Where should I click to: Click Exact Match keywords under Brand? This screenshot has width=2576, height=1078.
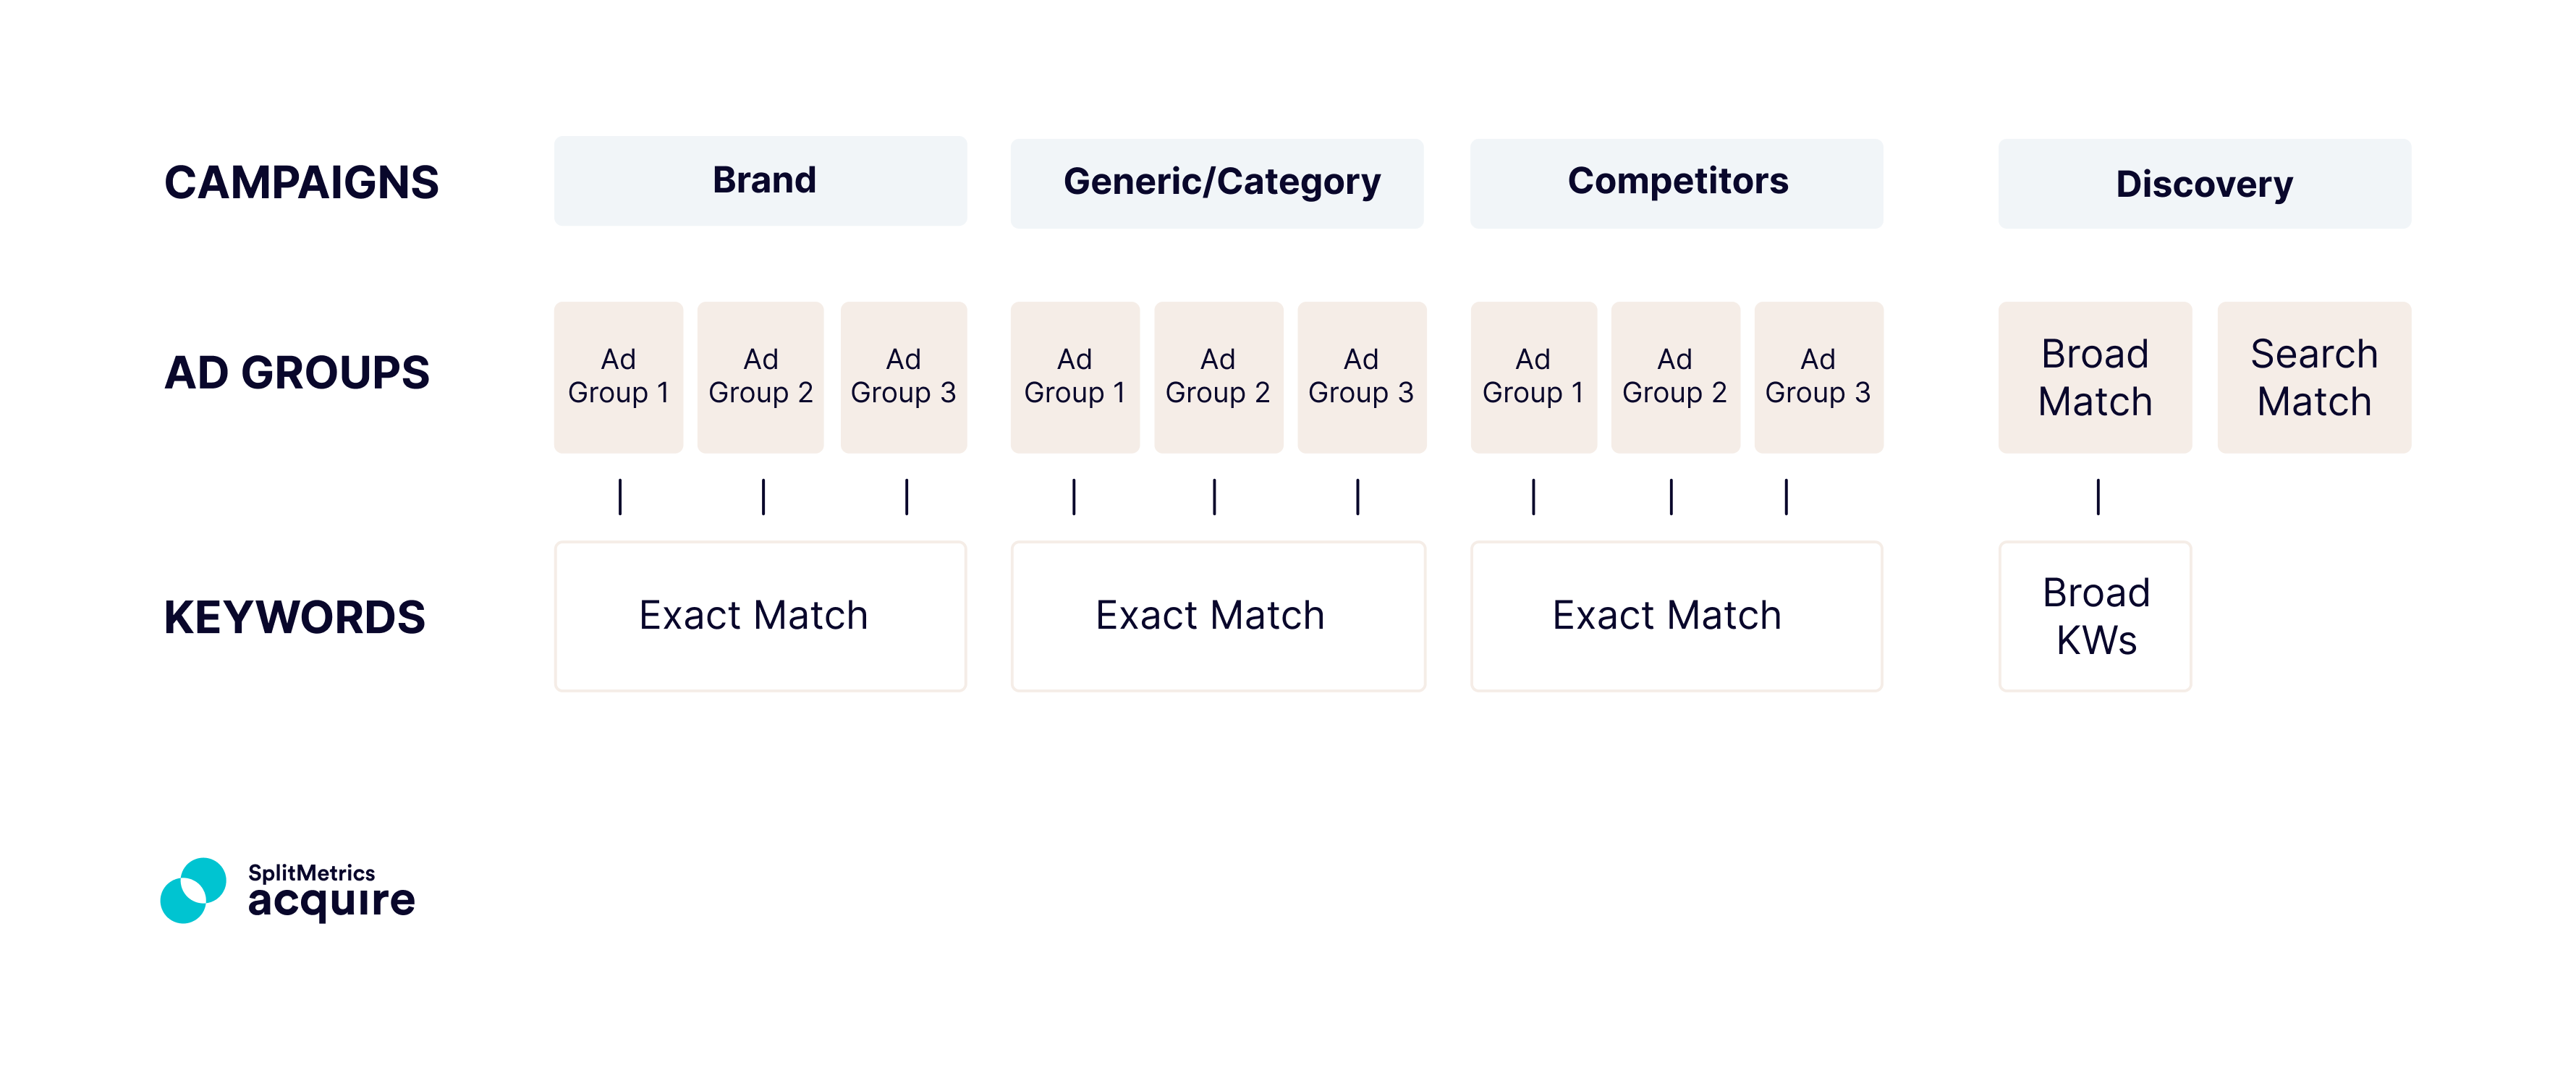point(760,616)
